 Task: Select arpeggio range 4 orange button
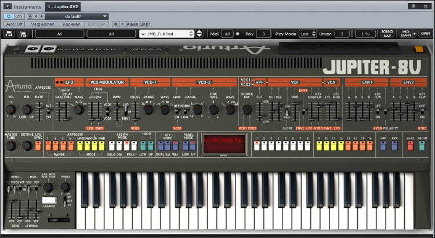click(71, 146)
